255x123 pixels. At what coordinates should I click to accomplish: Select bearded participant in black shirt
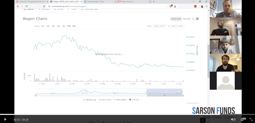[226, 63]
